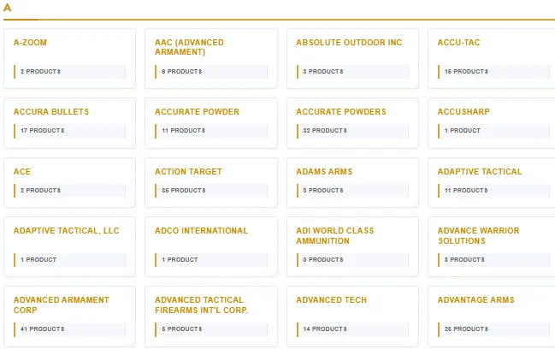This screenshot has width=555, height=349.
Task: Select the AccuSharp brand
Action: 463,112
